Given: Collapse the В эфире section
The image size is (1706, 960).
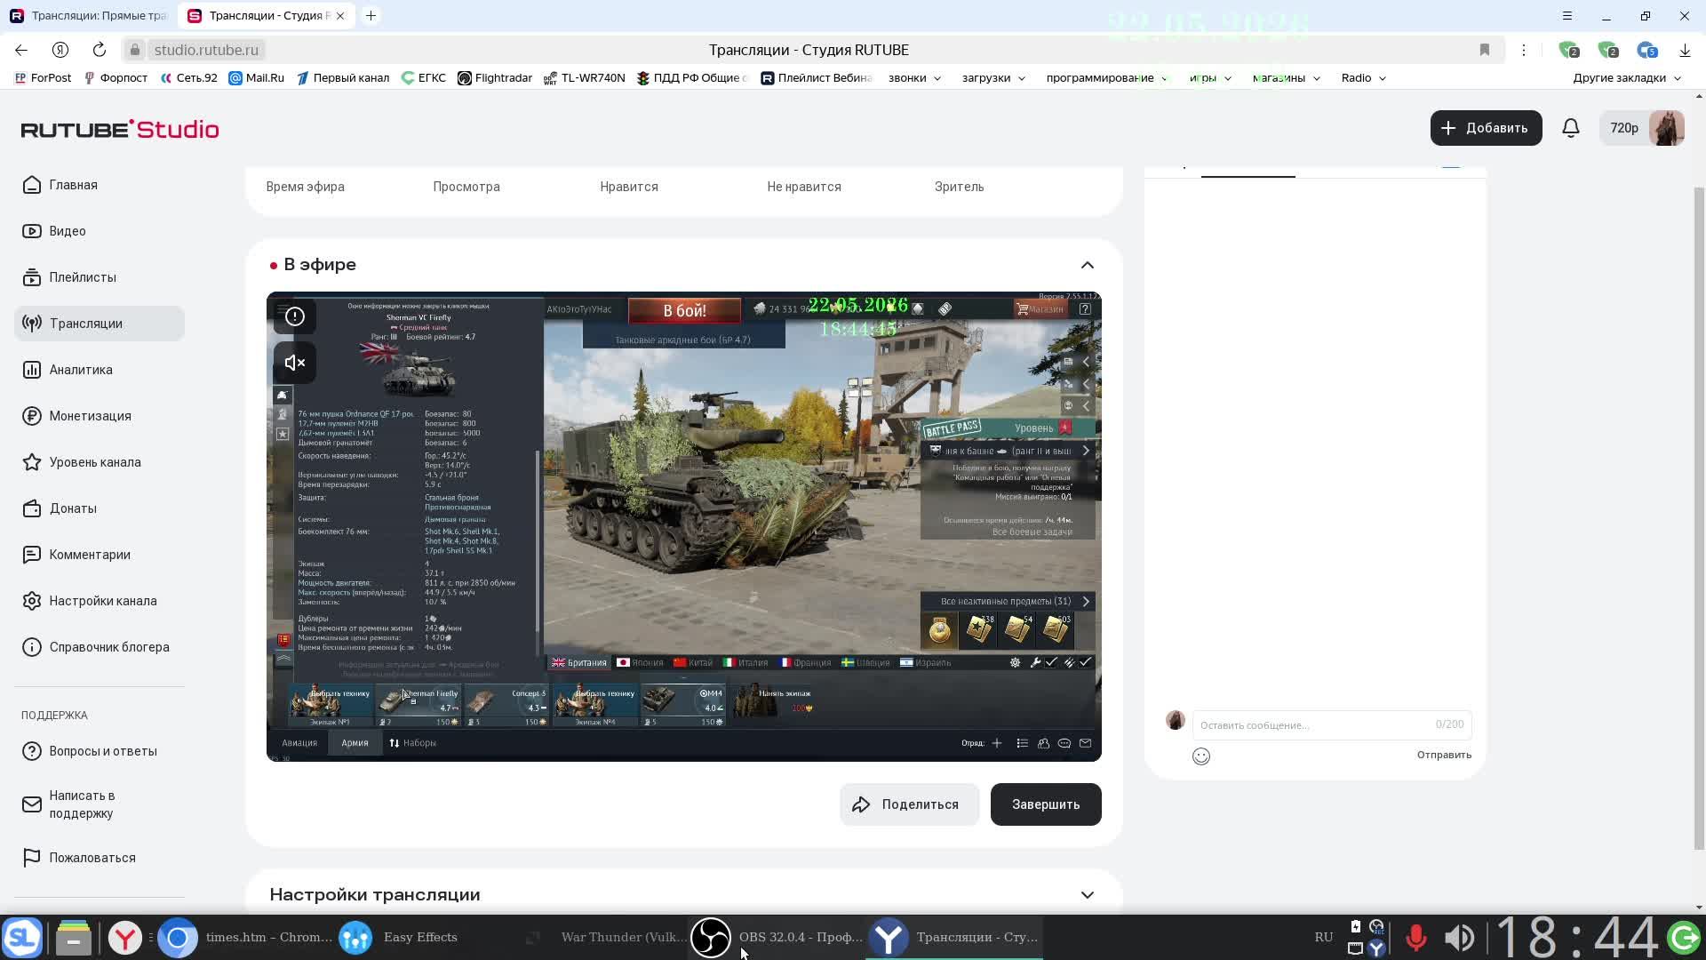Looking at the screenshot, I should [1087, 265].
